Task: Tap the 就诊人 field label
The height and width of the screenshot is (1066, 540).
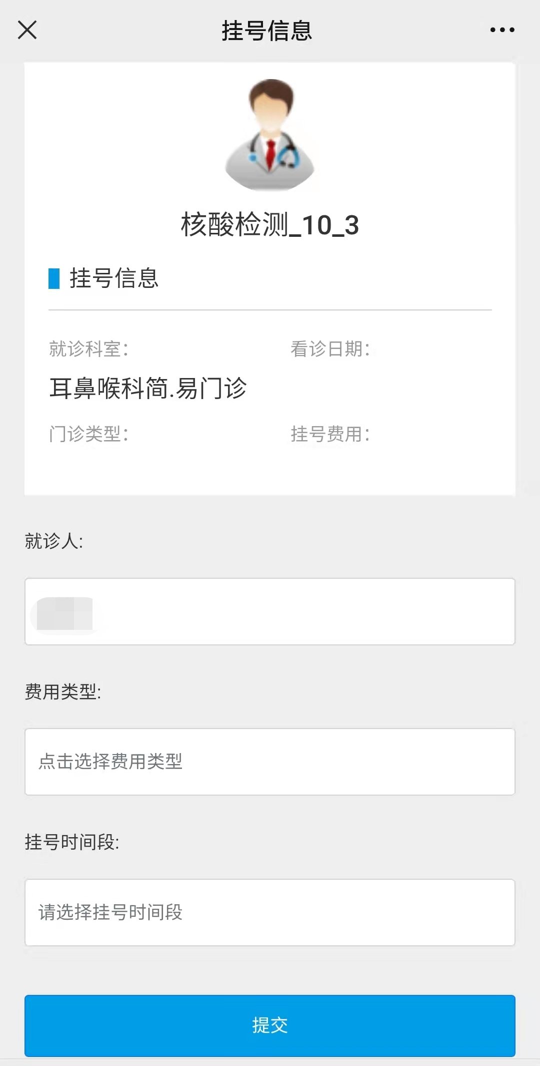Action: pyautogui.click(x=54, y=541)
